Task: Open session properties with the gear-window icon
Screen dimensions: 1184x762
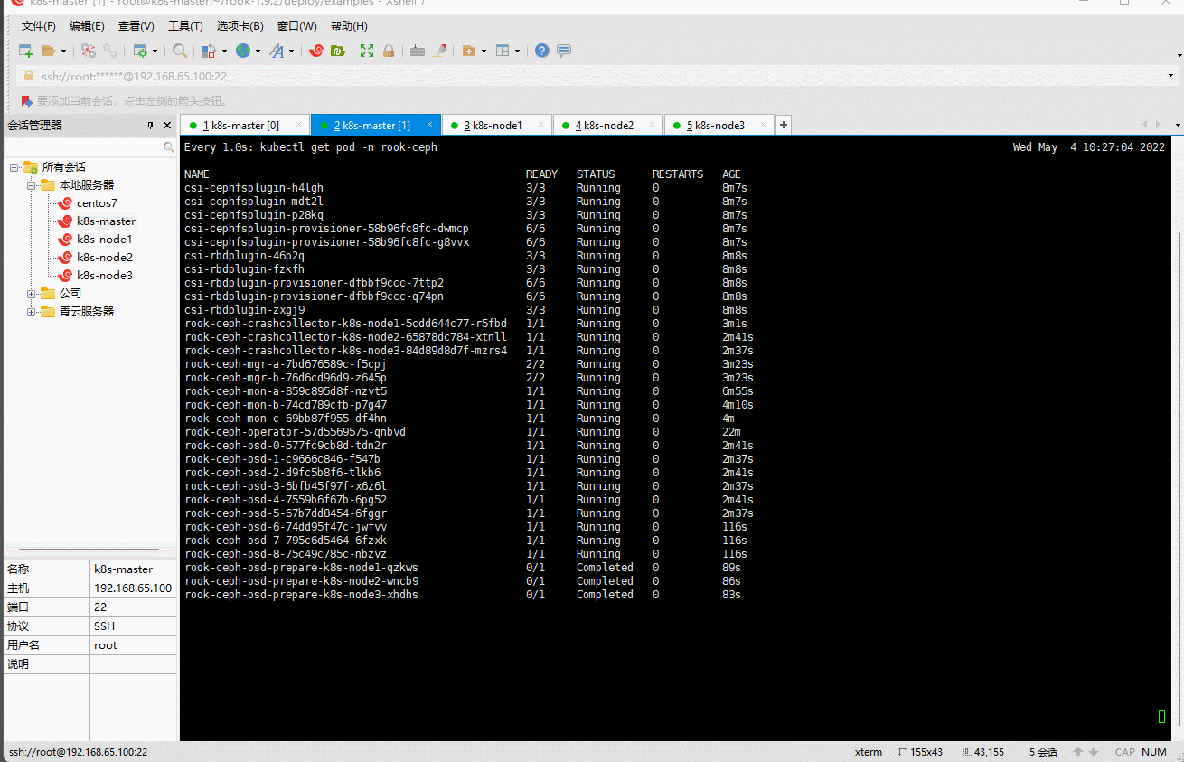Action: [x=140, y=51]
